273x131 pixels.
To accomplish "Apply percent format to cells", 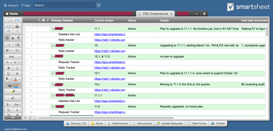I will 9,110.
